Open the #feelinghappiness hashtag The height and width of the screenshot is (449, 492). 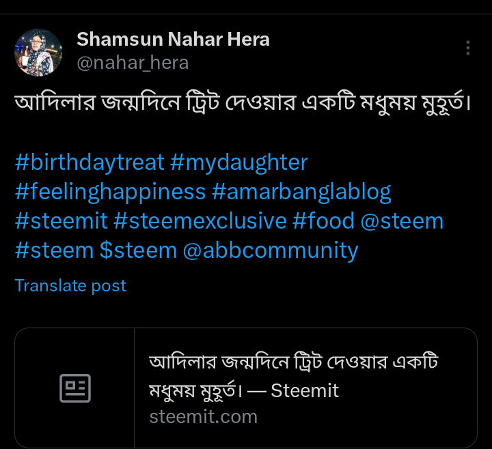(x=110, y=192)
